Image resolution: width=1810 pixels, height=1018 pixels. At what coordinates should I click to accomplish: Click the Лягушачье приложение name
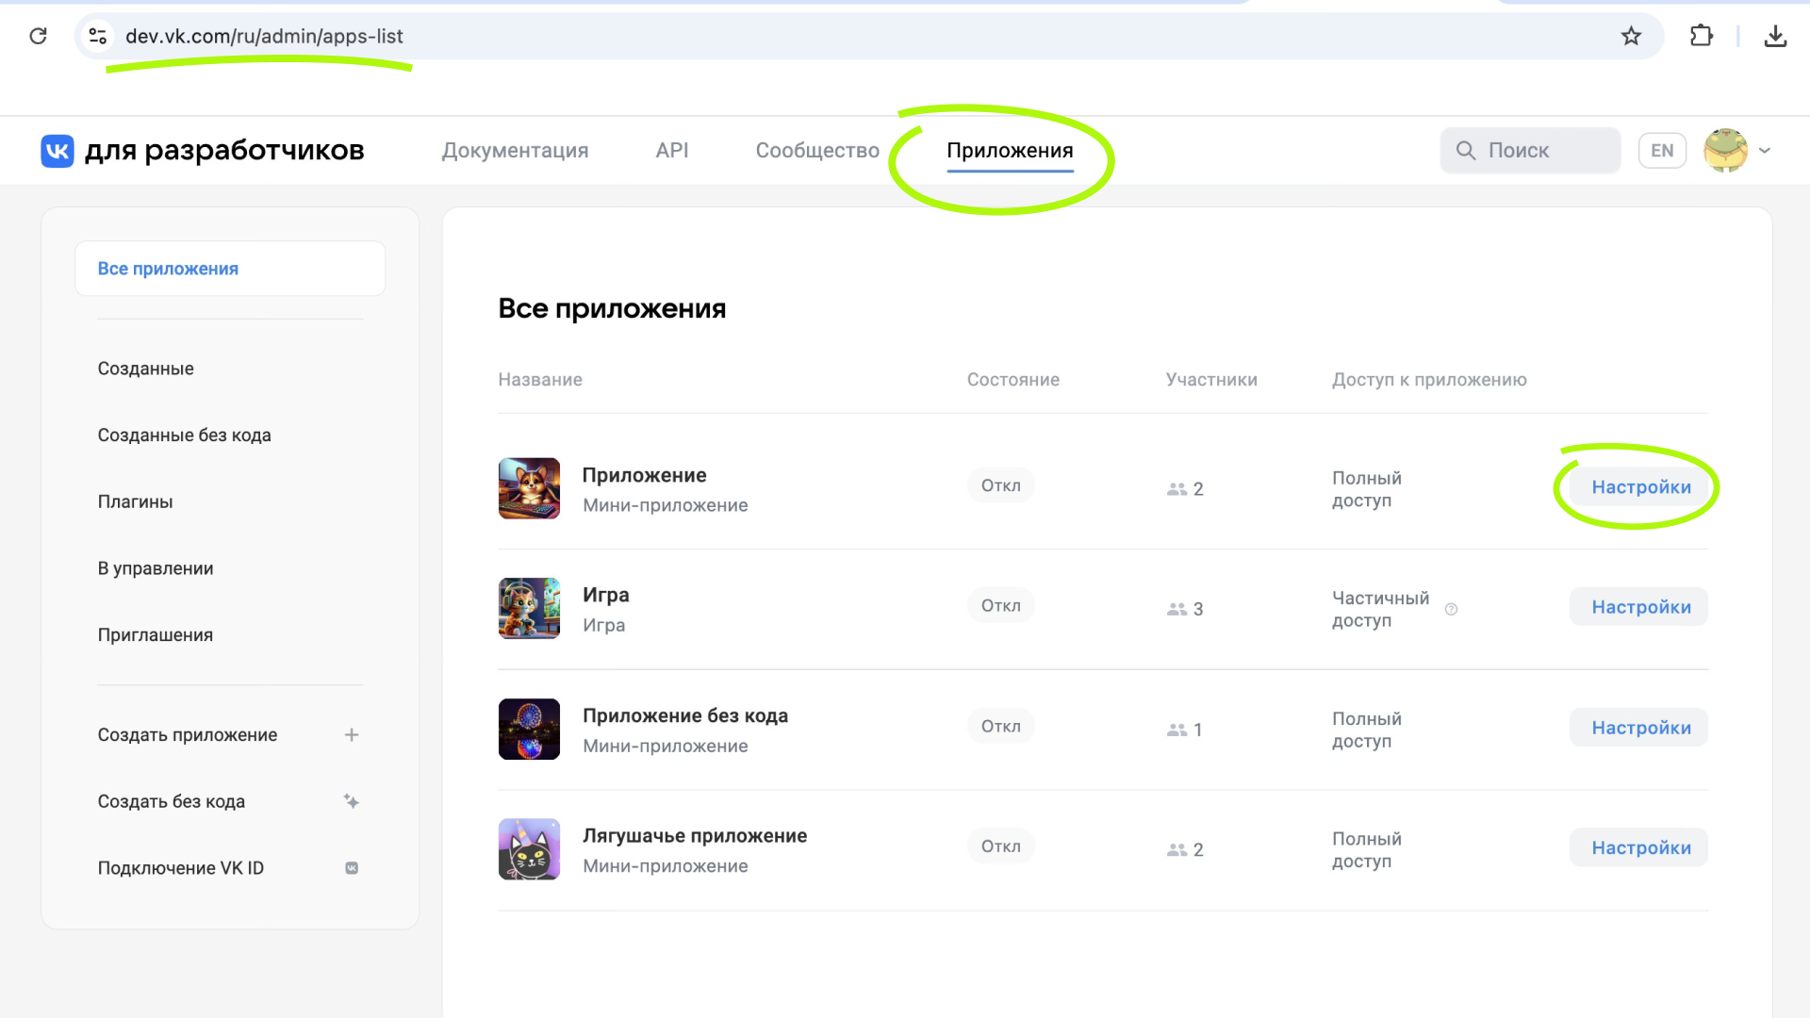tap(695, 836)
